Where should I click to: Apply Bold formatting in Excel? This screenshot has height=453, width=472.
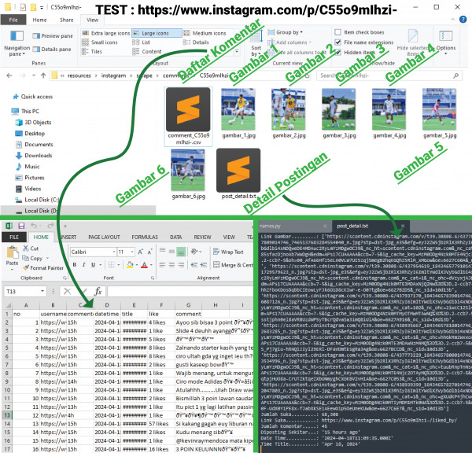click(75, 264)
